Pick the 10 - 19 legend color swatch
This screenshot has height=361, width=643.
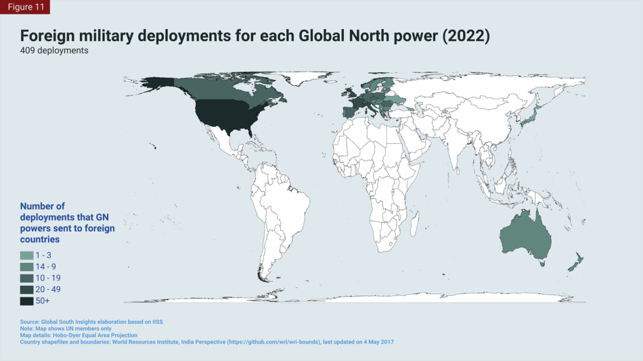(x=26, y=279)
